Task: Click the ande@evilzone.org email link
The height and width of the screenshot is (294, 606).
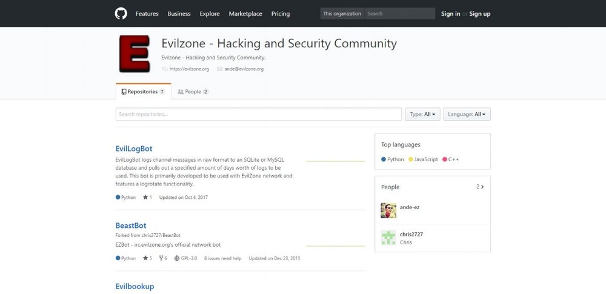Action: [244, 69]
